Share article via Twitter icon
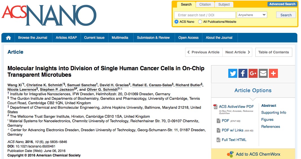This screenshot has height=159, width=301. [x=233, y=73]
